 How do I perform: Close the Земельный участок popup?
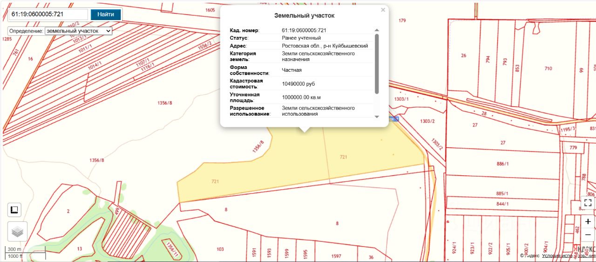tap(383, 10)
